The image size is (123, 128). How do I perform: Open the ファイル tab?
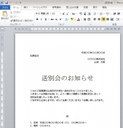pyautogui.click(x=5, y=7)
